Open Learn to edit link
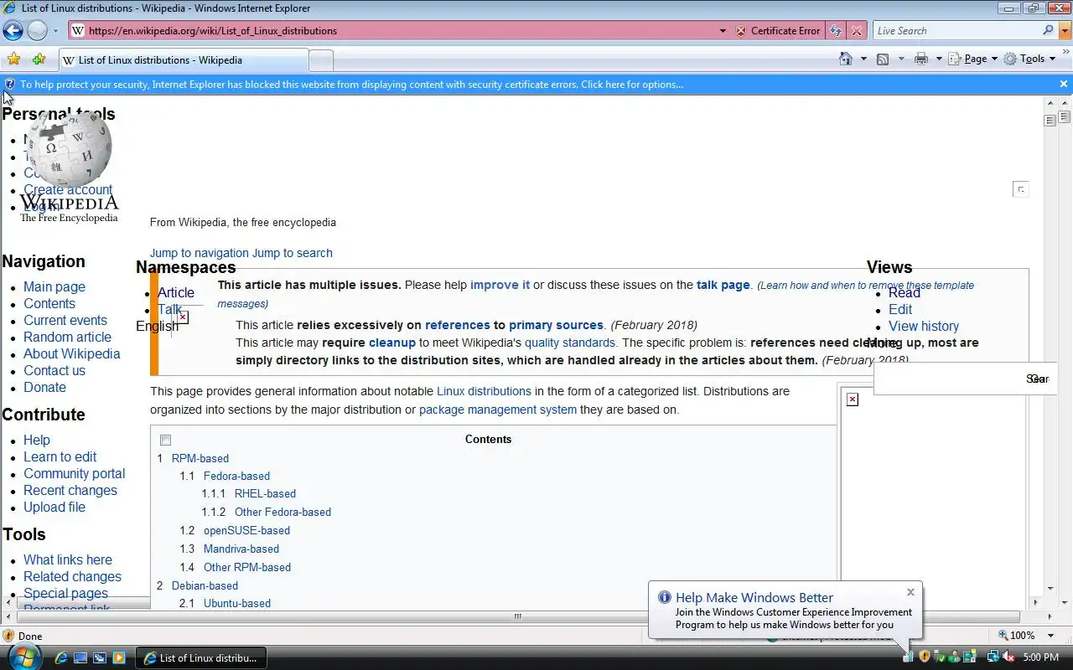 pyautogui.click(x=60, y=457)
